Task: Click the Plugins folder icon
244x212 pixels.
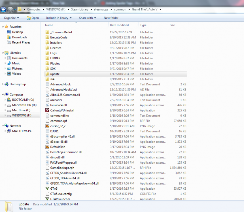Action: pyautogui.click(x=47, y=64)
